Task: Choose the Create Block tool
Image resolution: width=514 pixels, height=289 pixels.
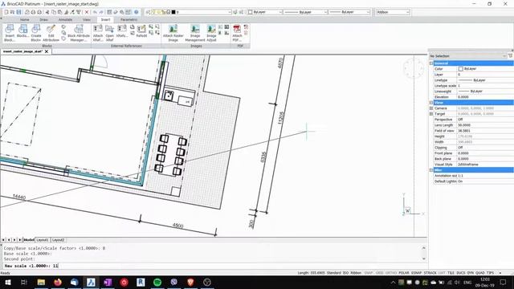Action: (x=36, y=33)
